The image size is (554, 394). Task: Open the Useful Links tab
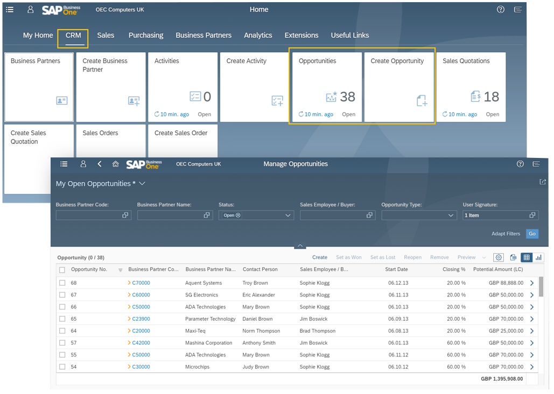(x=350, y=36)
